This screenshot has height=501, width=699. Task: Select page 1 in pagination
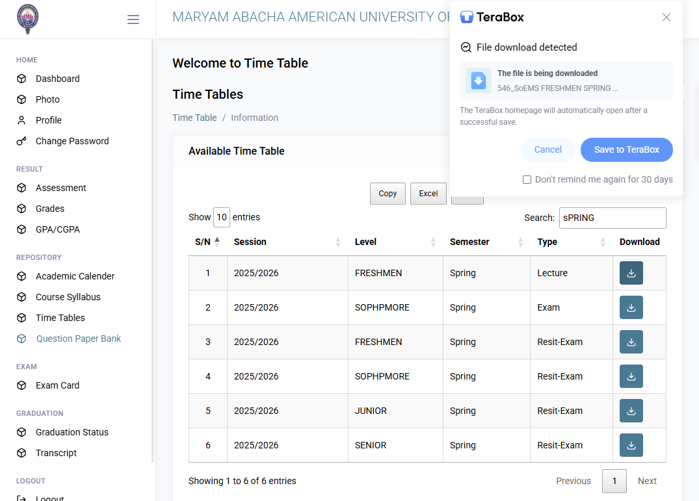tap(614, 481)
